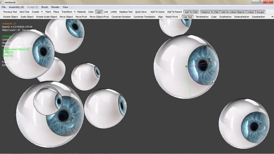
Task: Click Add To Parent
Action: [175, 12]
